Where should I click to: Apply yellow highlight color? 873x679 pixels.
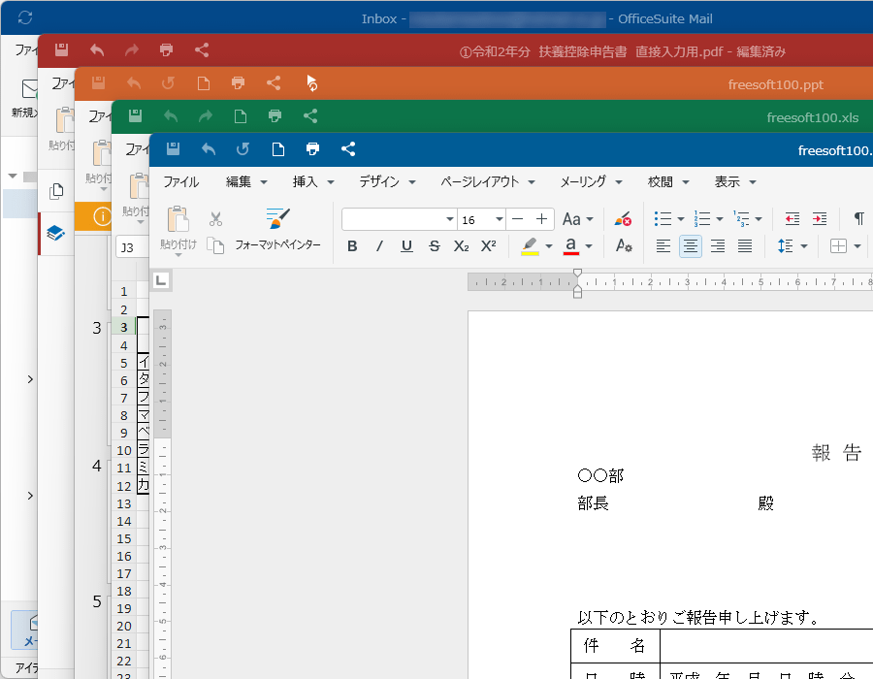coord(530,246)
